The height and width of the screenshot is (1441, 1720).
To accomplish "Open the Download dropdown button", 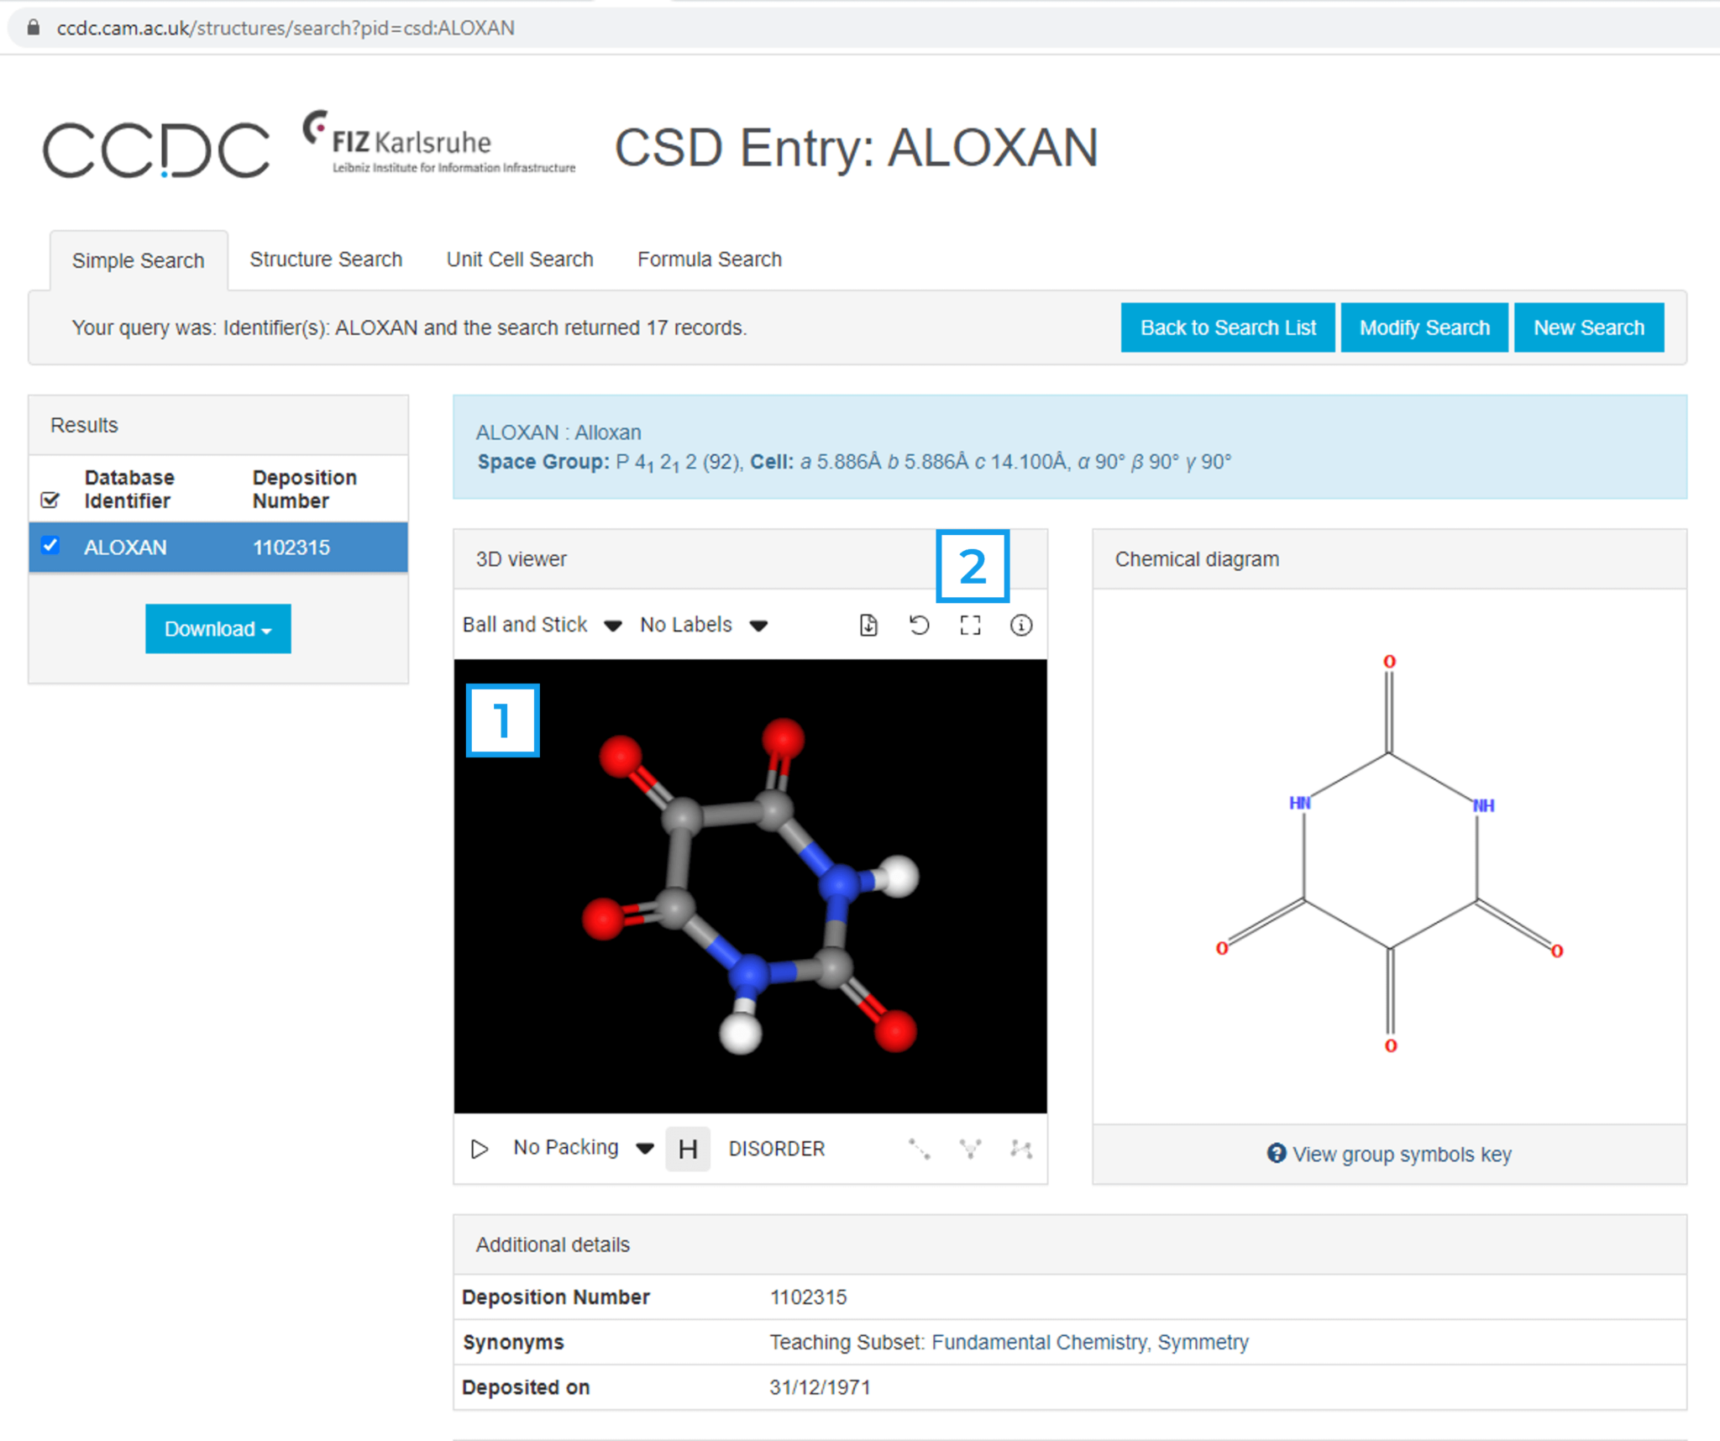I will tap(218, 629).
